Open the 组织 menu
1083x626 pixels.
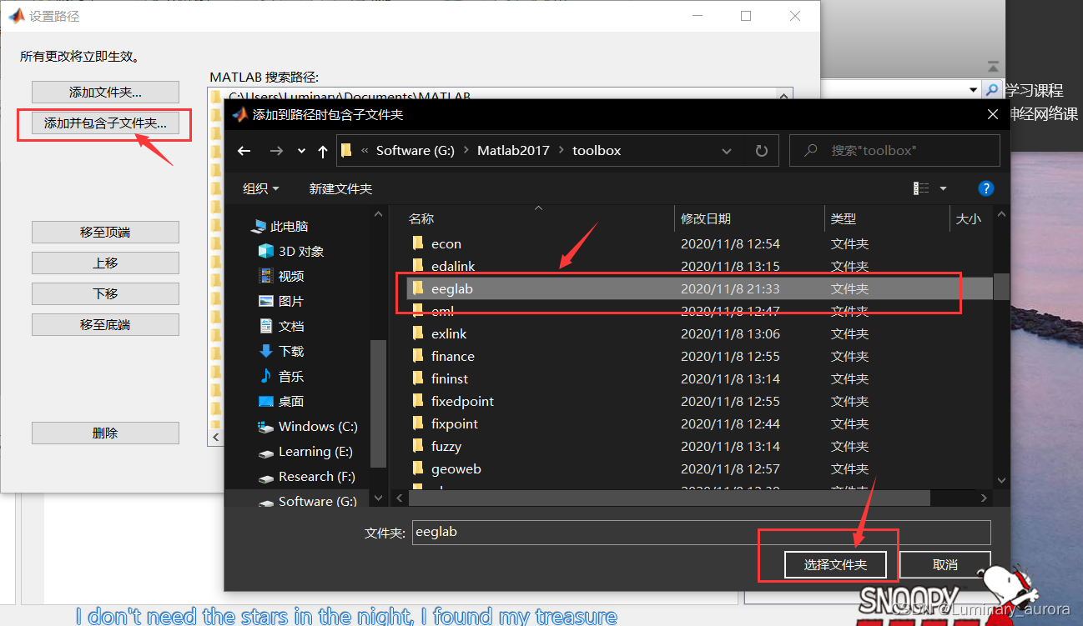point(260,189)
